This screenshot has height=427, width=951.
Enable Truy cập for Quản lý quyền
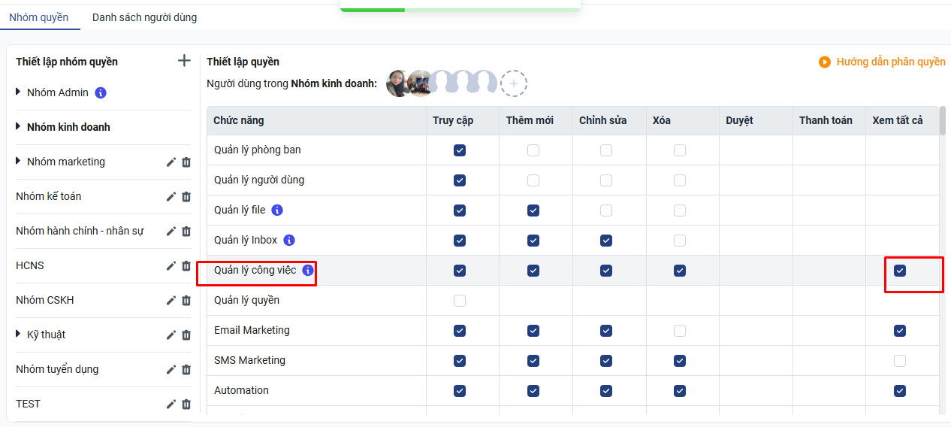pos(460,301)
